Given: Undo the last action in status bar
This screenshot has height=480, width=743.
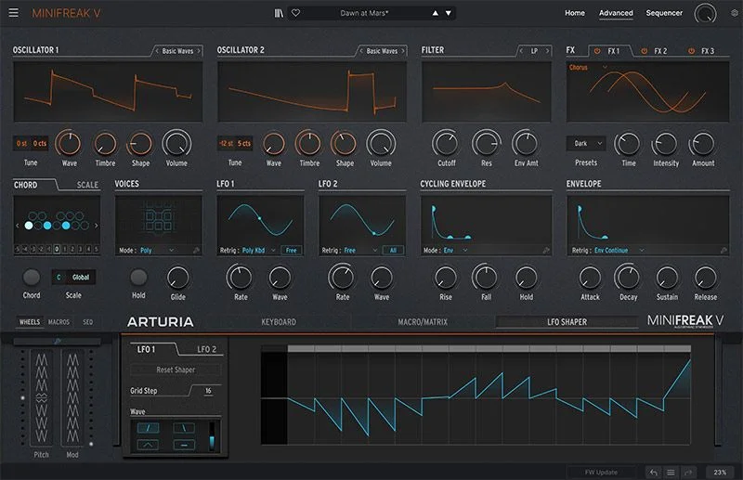Looking at the screenshot, I should 654,472.
